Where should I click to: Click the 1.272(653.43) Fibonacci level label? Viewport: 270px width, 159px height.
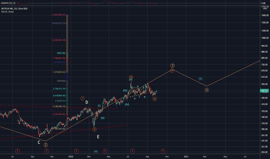59,72
